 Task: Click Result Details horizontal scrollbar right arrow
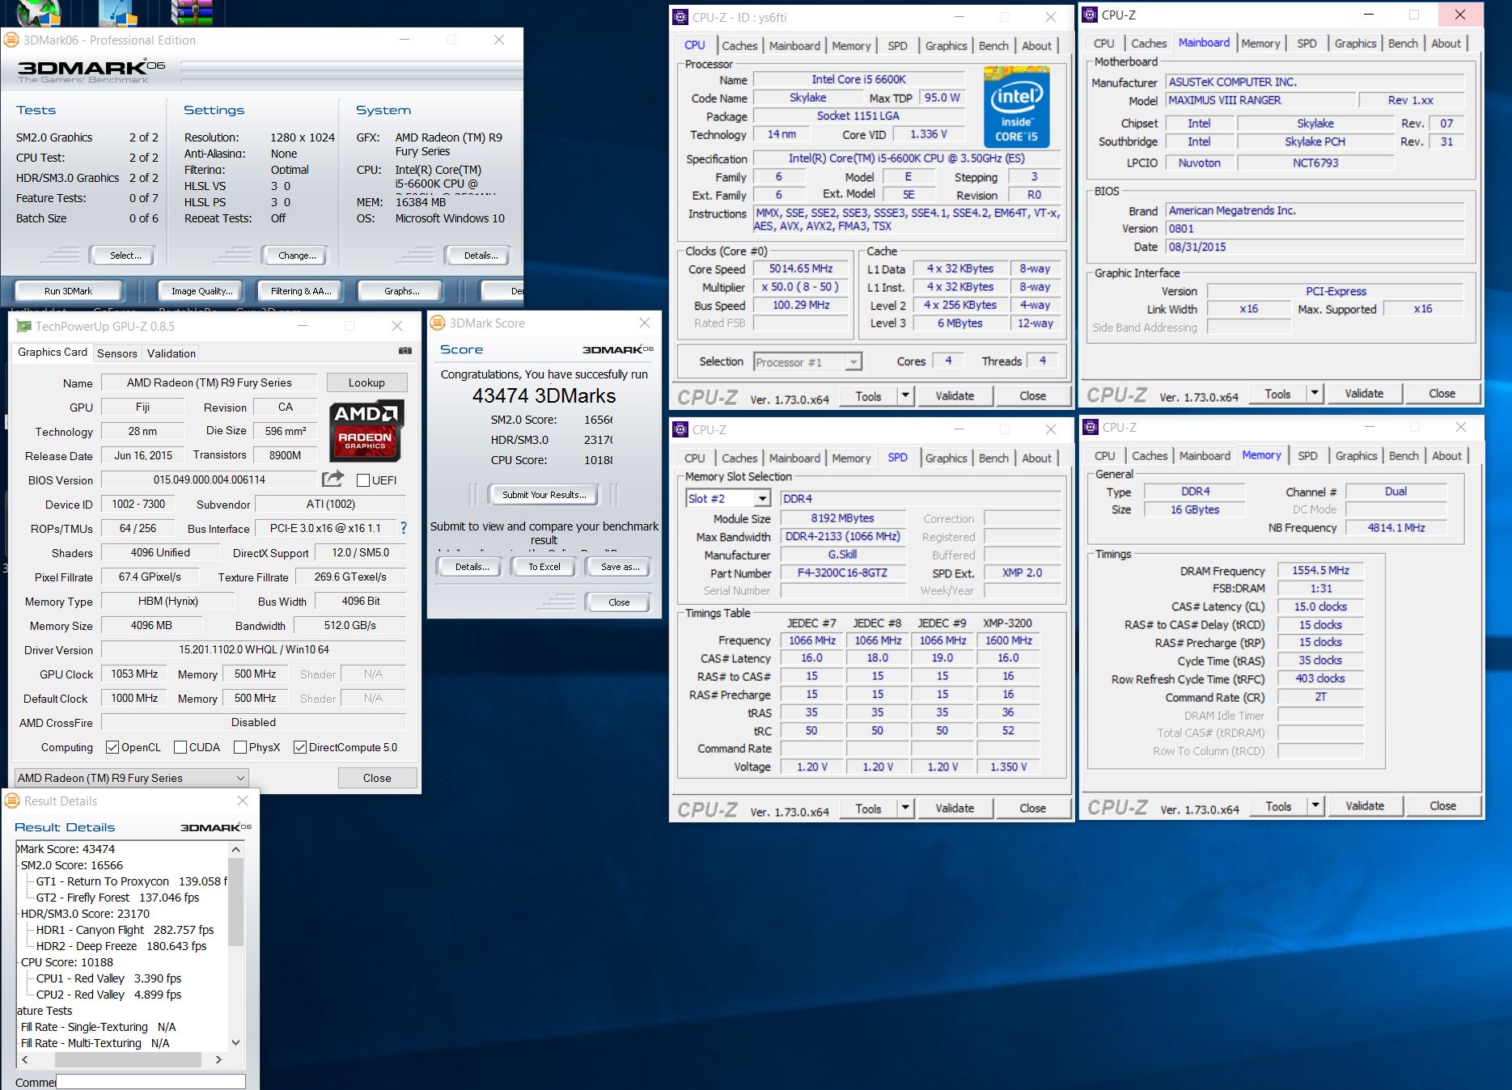(218, 1059)
